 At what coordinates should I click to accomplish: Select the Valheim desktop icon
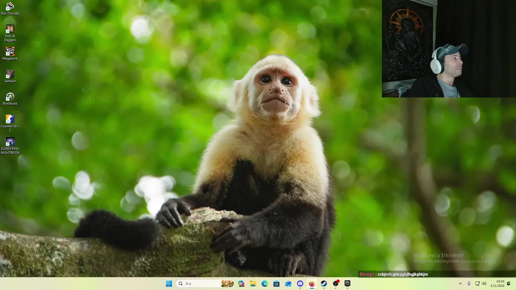point(10,77)
